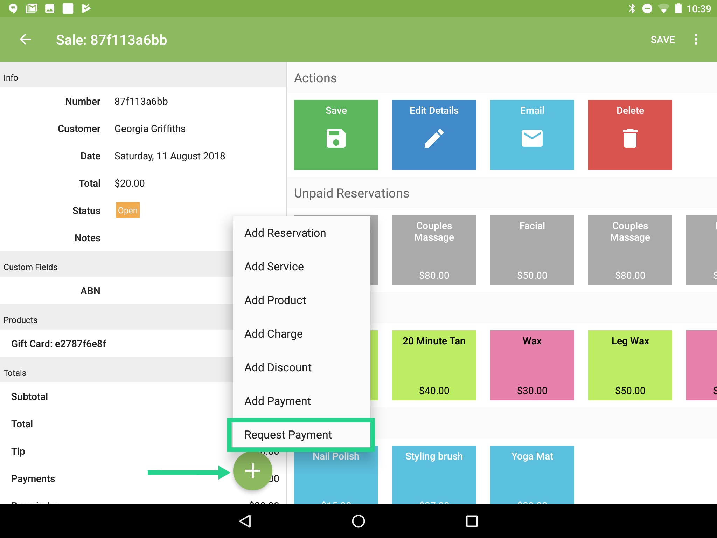The height and width of the screenshot is (538, 717).
Task: Select the Facial $50.00 reservation tile
Action: (532, 250)
